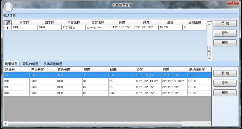Screen dimensions: 242x129
Task: Select runway row 20R
Action: (x=16, y=93)
